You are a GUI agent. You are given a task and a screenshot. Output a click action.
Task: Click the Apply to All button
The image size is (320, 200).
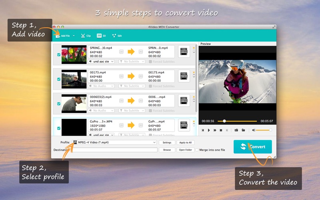point(185,142)
